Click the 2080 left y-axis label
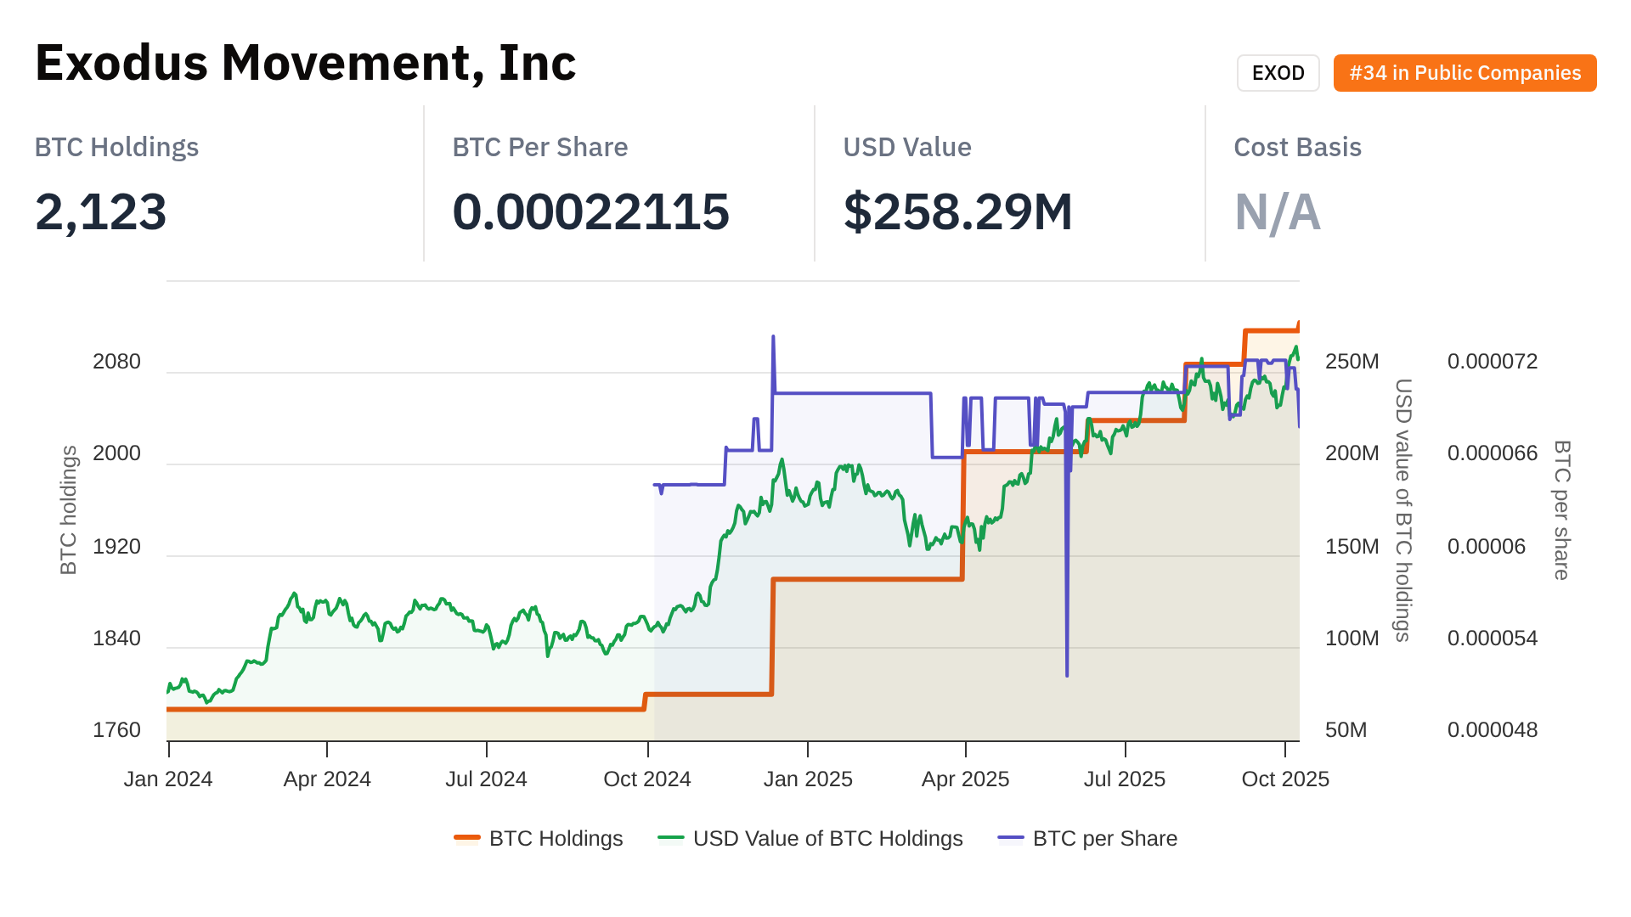This screenshot has height=917, width=1631. point(116,362)
